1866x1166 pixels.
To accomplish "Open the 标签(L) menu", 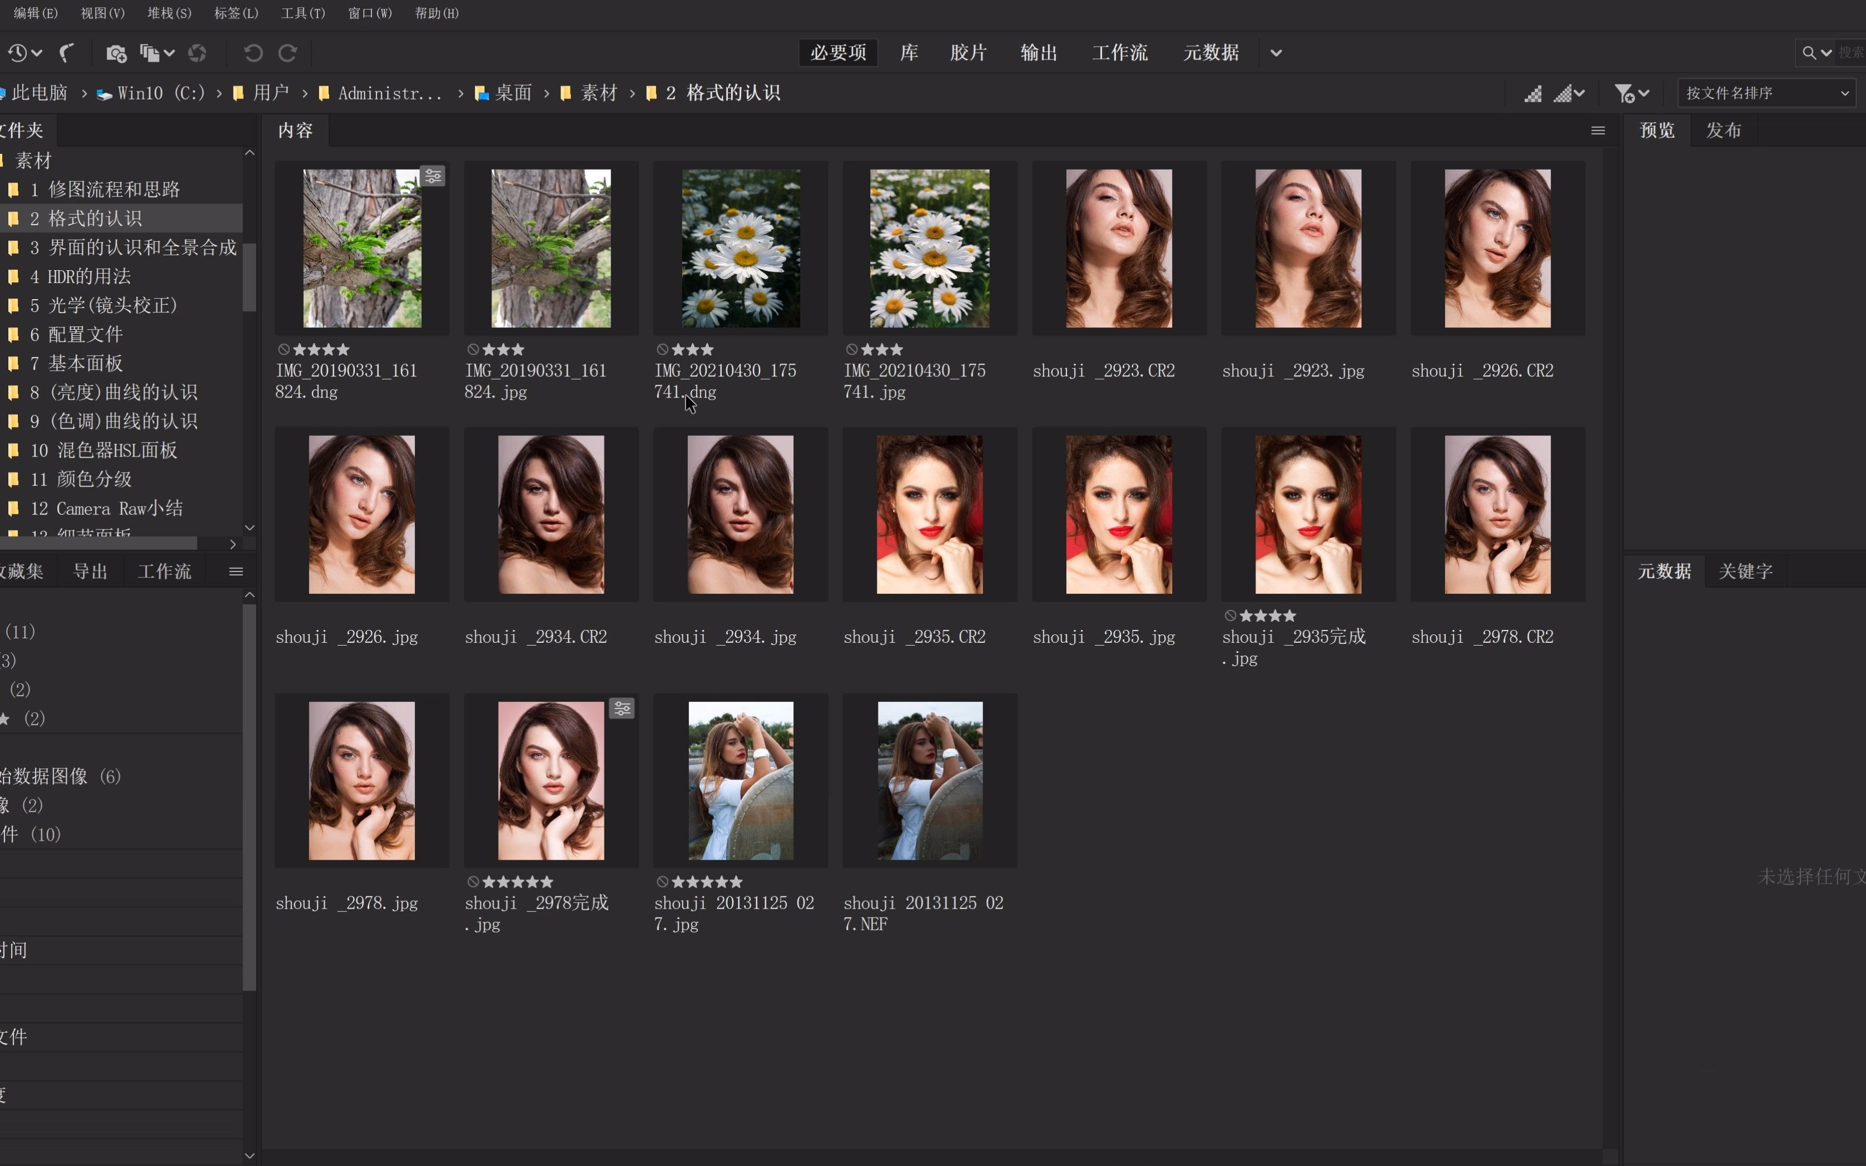I will pos(236,13).
